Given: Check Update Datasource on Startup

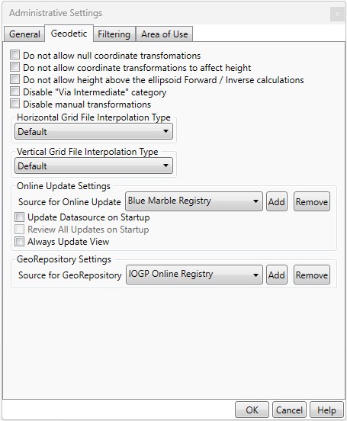Looking at the screenshot, I should click(x=19, y=217).
